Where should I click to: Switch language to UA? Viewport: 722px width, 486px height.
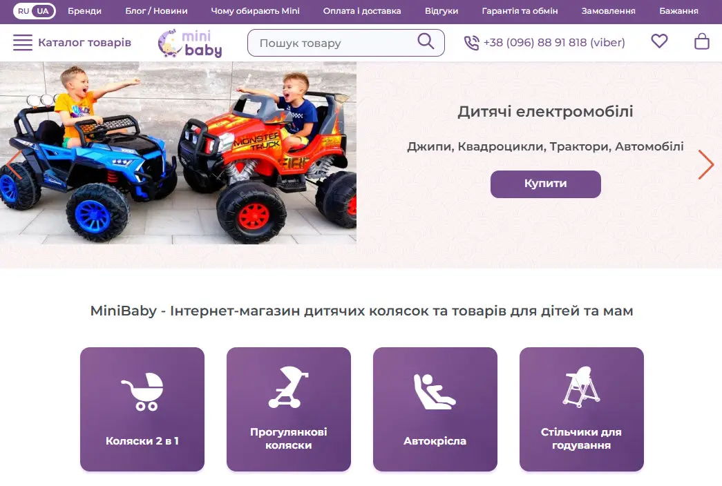(43, 11)
